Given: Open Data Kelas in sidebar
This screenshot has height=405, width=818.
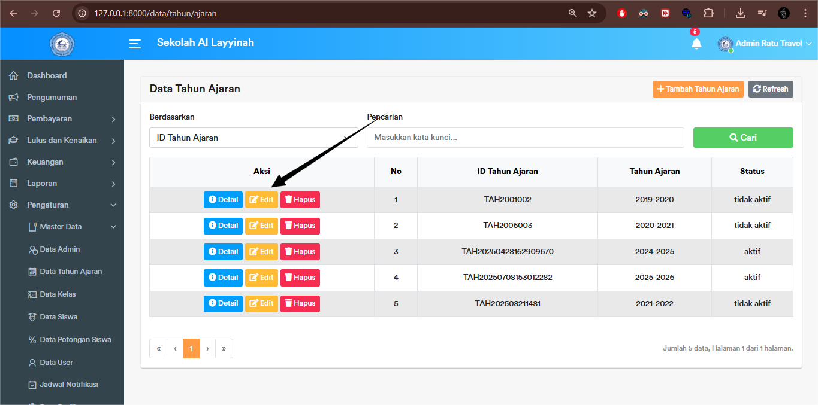Looking at the screenshot, I should pos(58,294).
